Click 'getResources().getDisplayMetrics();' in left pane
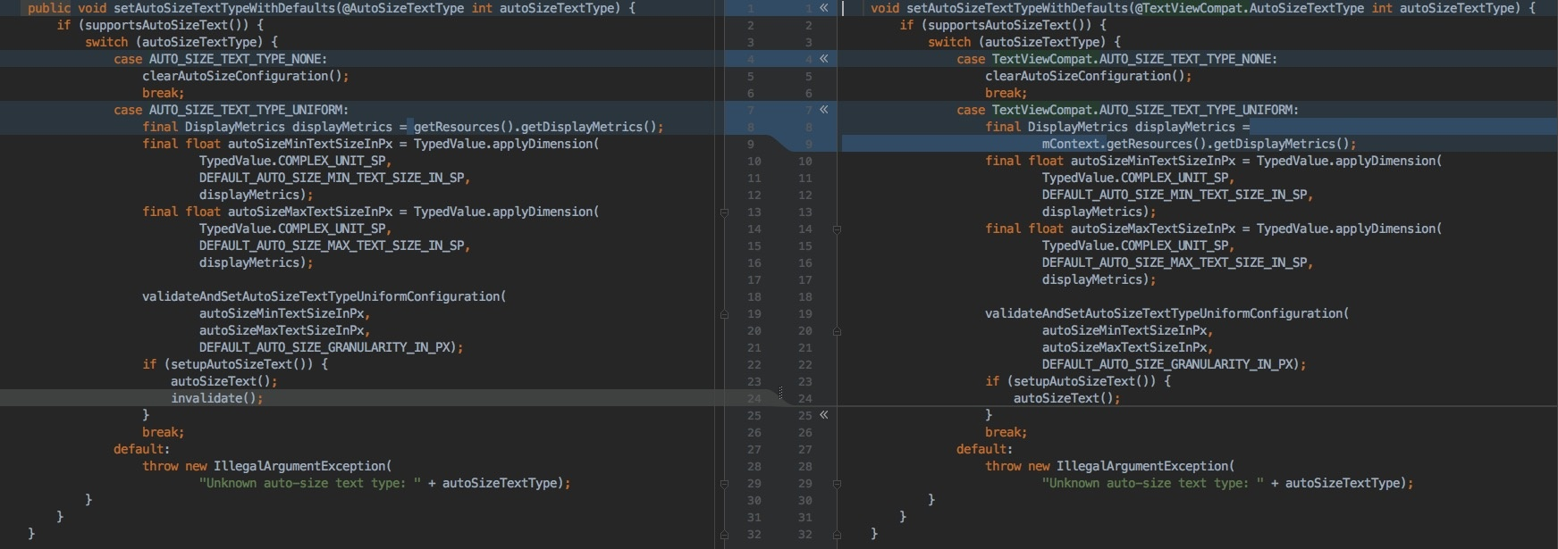This screenshot has height=549, width=1558. tap(539, 127)
